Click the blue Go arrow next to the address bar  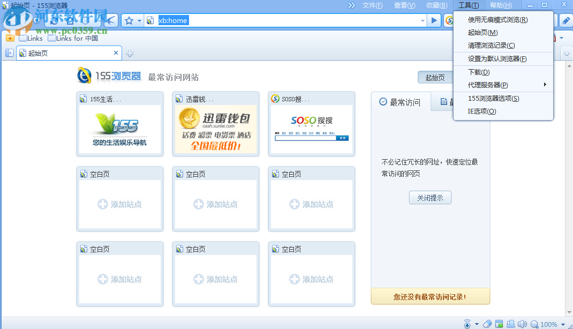(434, 20)
